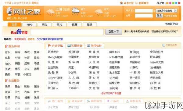Open the 58同城 site link

(x=114, y=88)
